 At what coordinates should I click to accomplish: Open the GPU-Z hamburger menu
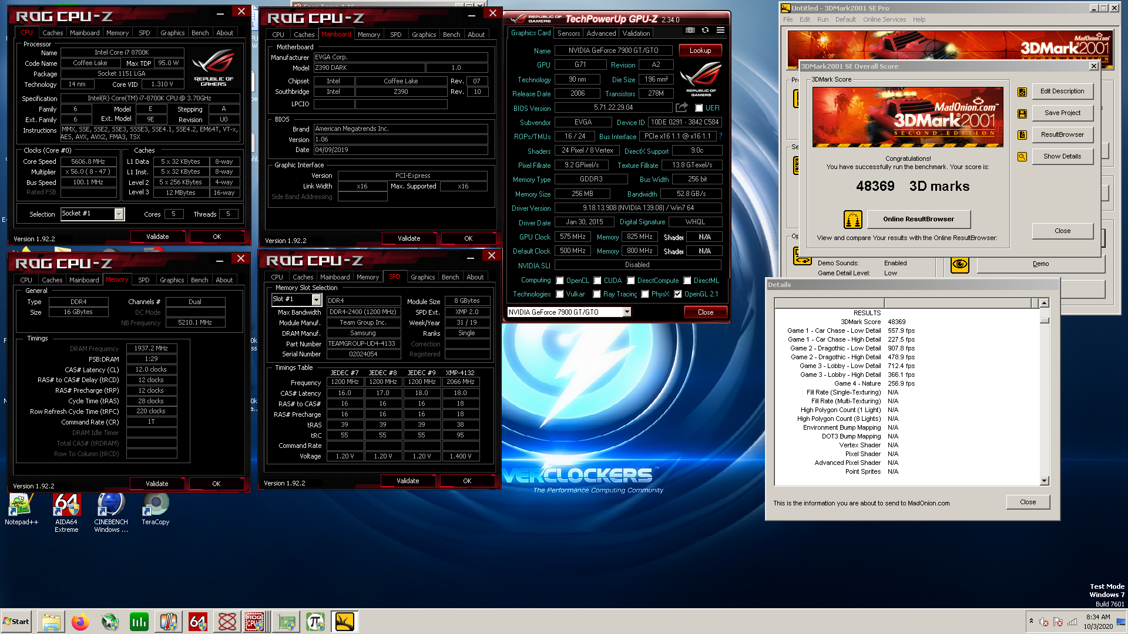(720, 31)
